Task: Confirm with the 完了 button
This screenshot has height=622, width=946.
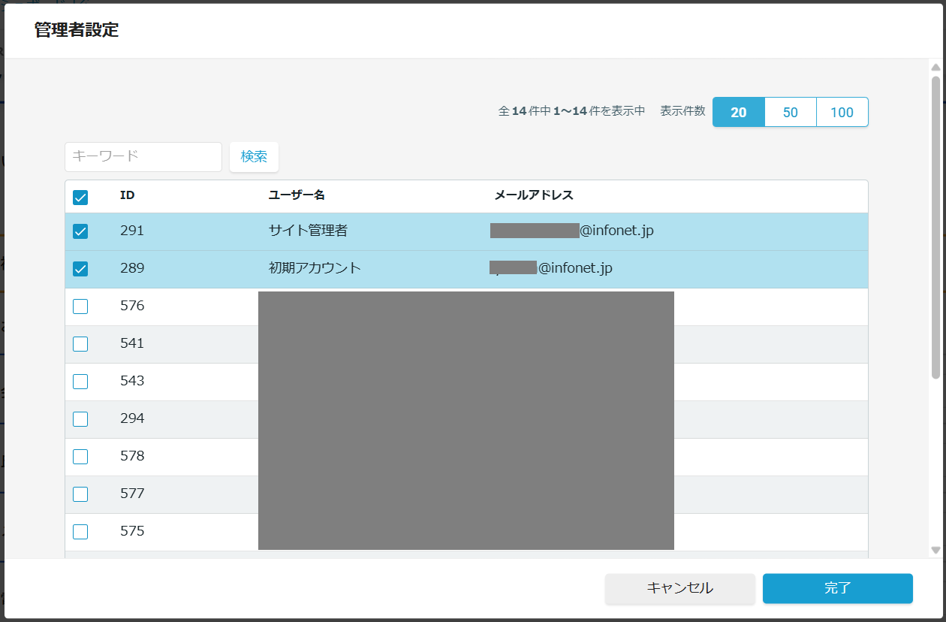Action: [837, 588]
